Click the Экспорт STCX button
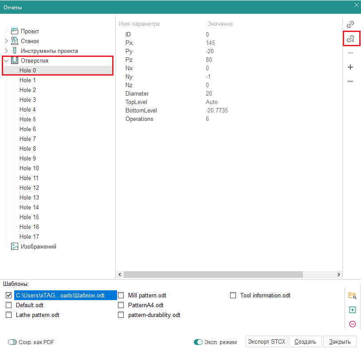Screen dimensions: 361x353 (267, 341)
